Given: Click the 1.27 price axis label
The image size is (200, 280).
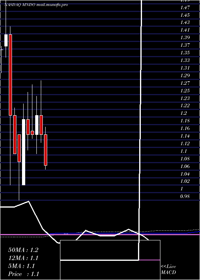Looking at the screenshot, I should point(185,83).
